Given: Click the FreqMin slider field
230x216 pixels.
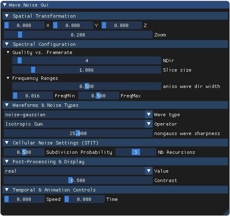Looking at the screenshot, I should pos(33,96).
